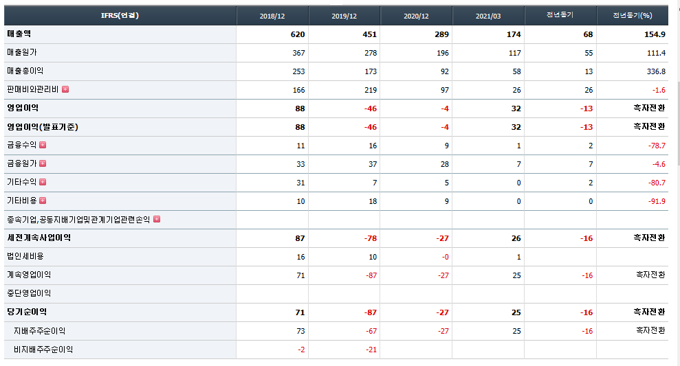
Task: Click 매출총이익 2018/12 value 253
Action: 298,71
